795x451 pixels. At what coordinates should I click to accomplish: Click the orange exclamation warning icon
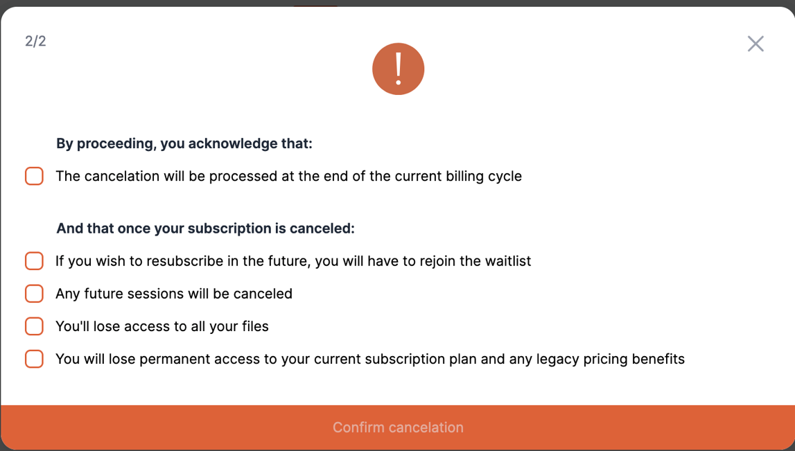[x=398, y=69]
